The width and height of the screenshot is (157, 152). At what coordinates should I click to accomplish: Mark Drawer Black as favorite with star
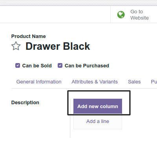(x=16, y=46)
